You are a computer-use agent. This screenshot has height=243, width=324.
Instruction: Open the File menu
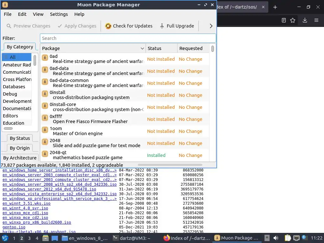(x=8, y=14)
